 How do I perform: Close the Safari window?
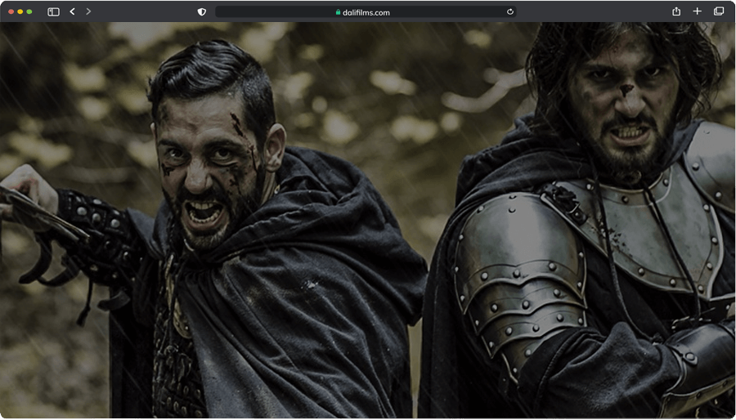click(x=11, y=11)
